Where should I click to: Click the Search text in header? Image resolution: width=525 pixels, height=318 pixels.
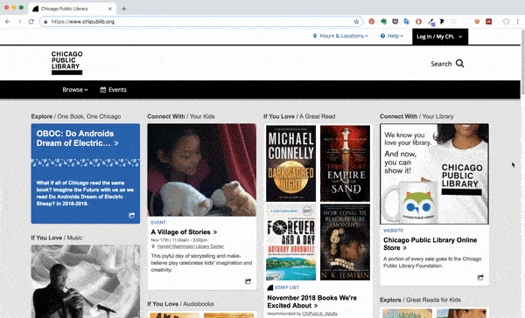441,64
